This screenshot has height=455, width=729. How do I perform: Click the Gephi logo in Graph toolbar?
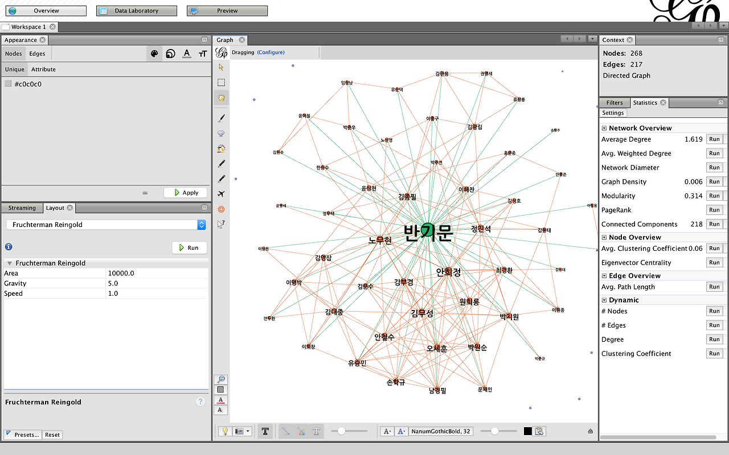pyautogui.click(x=222, y=52)
